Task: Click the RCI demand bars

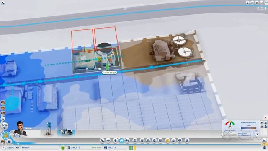Action: coord(132,148)
